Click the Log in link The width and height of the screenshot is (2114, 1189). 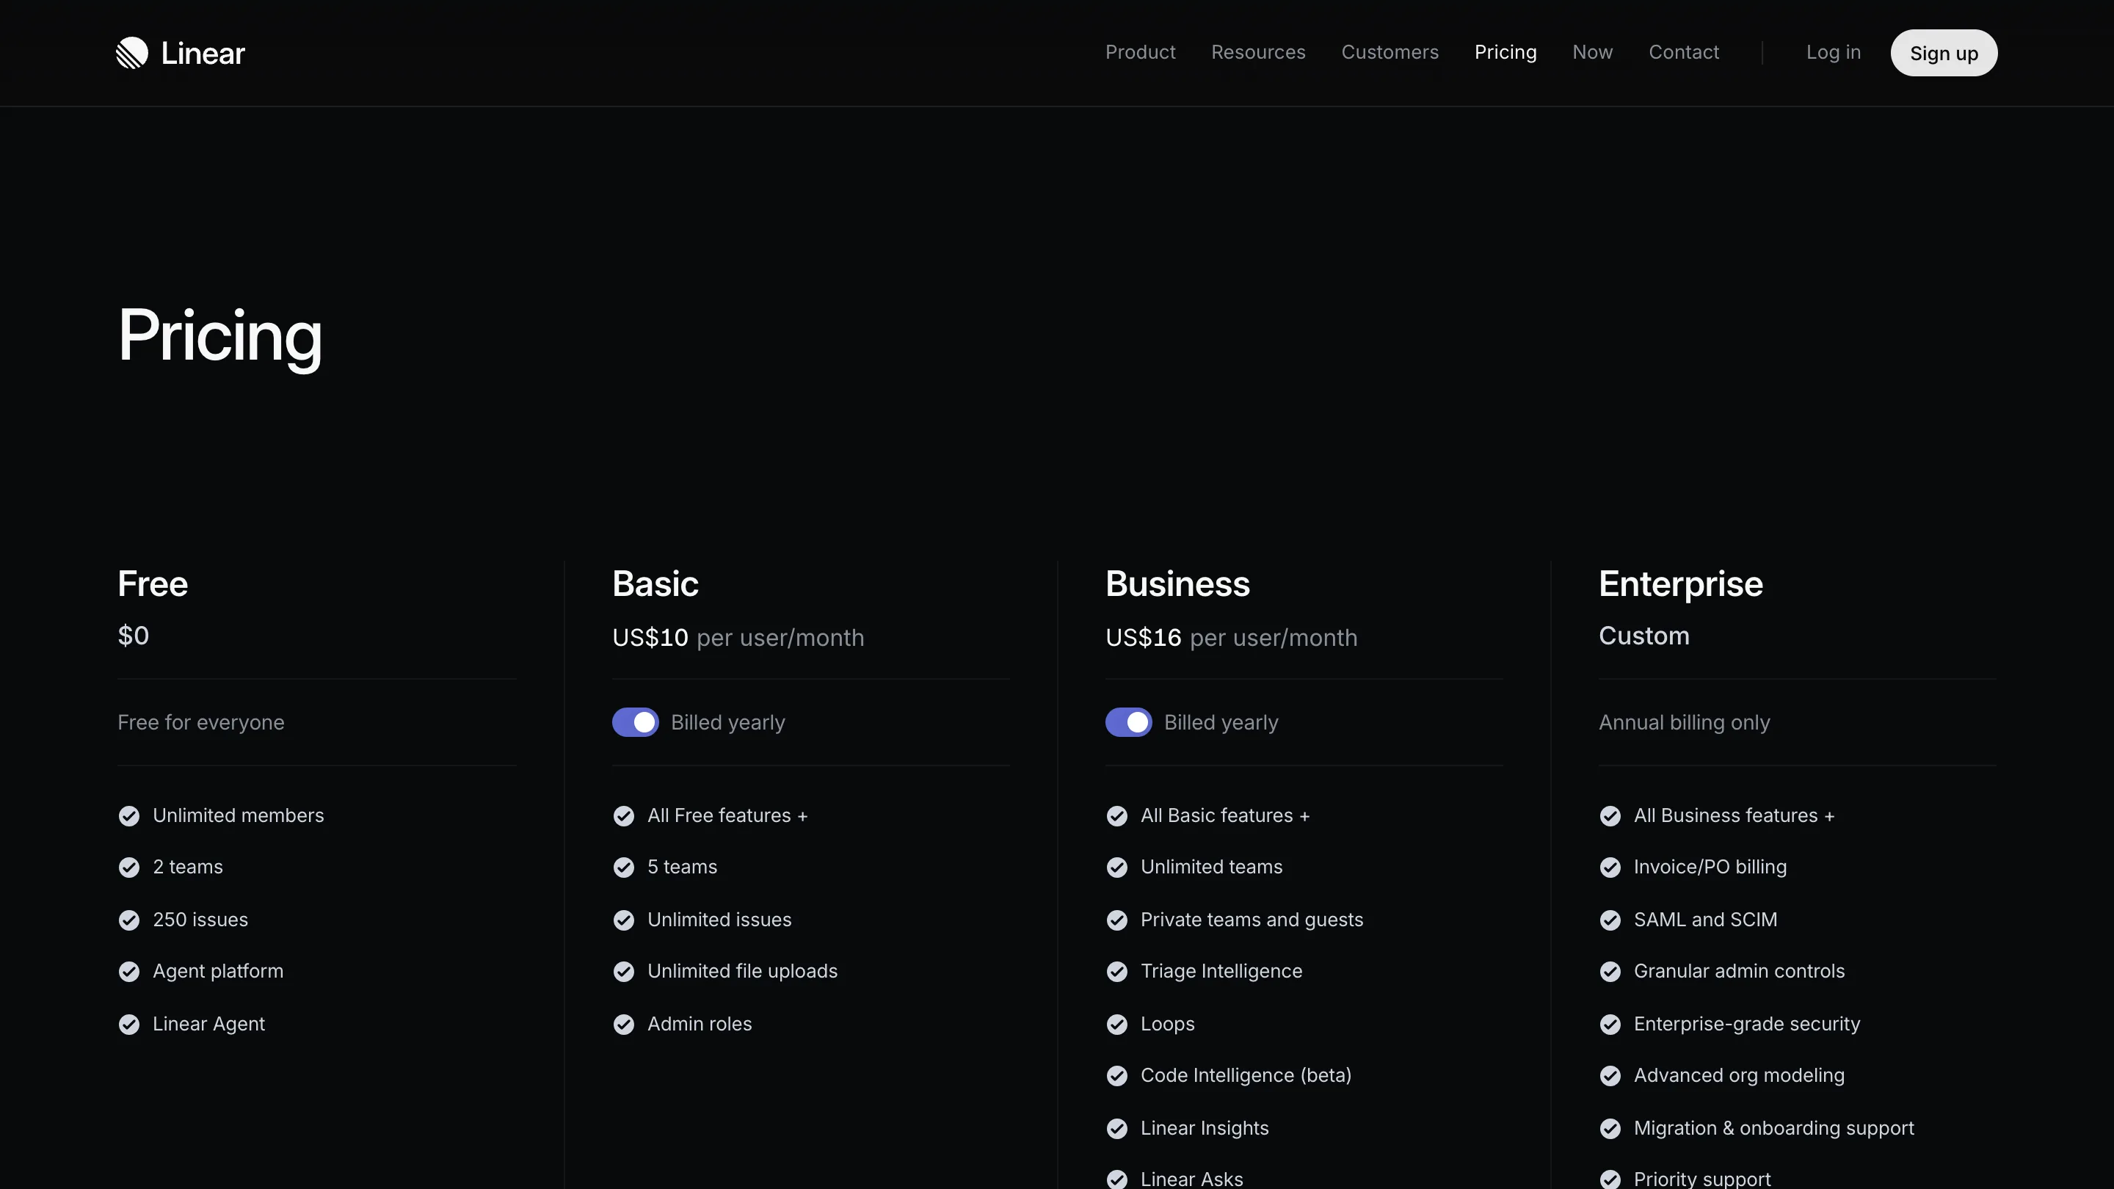1833,51
